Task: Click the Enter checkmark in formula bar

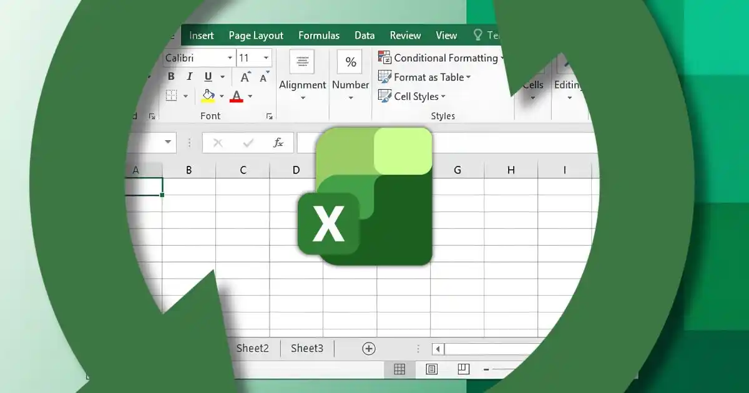Action: [x=248, y=143]
